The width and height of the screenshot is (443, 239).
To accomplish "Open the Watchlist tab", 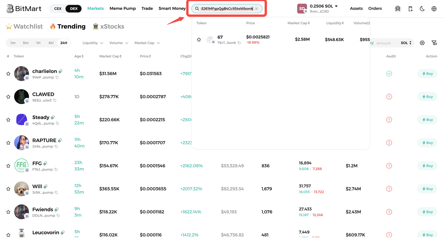I will point(24,26).
